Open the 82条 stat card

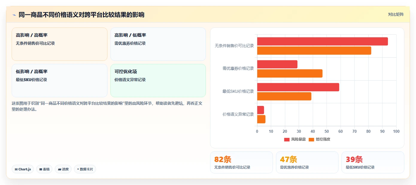(x=242, y=162)
